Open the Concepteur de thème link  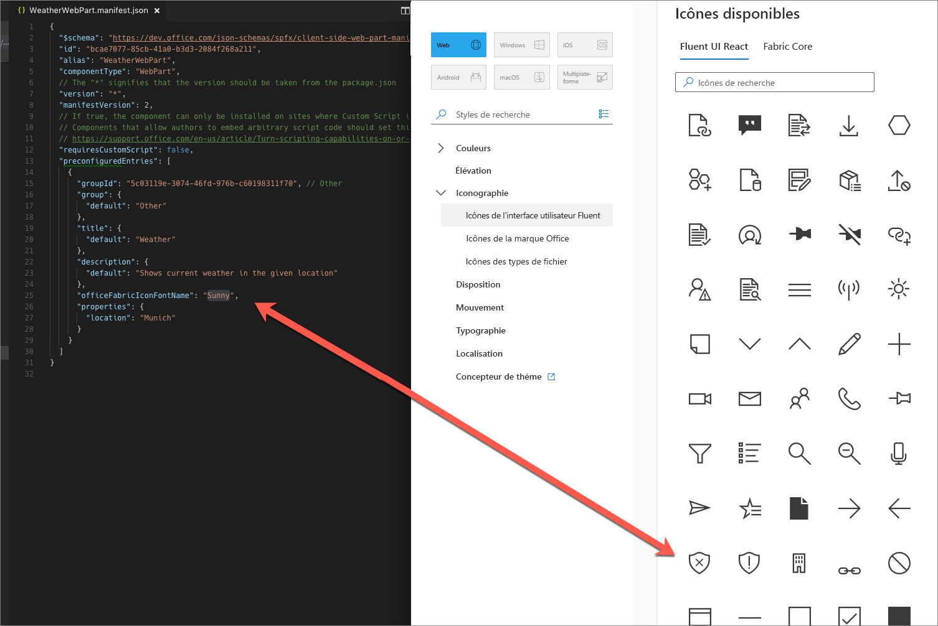(500, 376)
